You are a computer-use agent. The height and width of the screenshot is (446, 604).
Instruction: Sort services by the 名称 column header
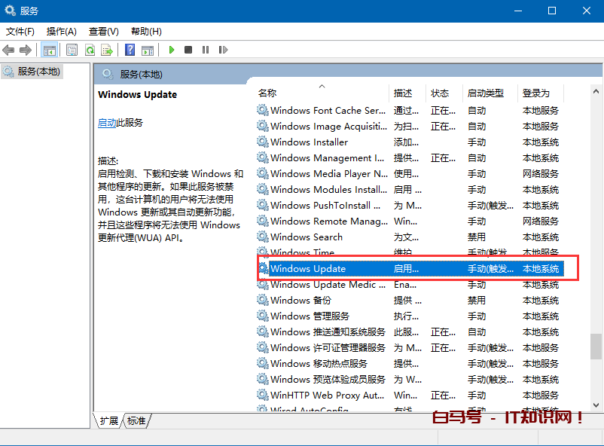pyautogui.click(x=267, y=93)
